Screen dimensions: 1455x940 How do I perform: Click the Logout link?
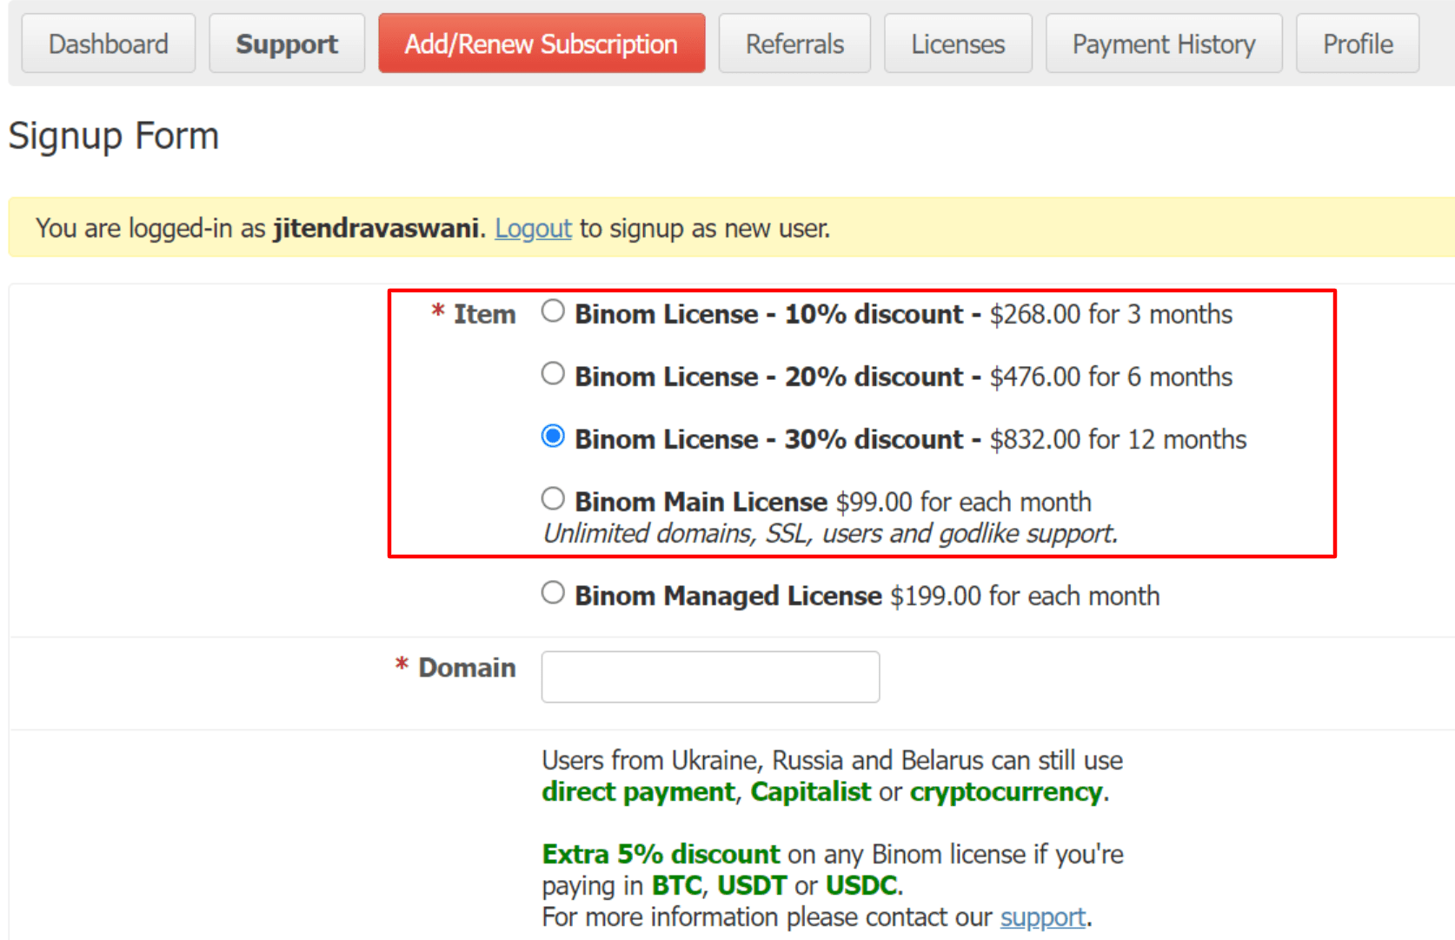click(x=533, y=228)
